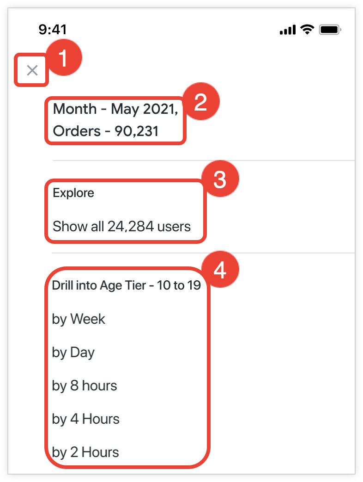This screenshot has width=363, height=482.
Task: Tap the Orders - 90,231 text line
Action: tap(106, 131)
